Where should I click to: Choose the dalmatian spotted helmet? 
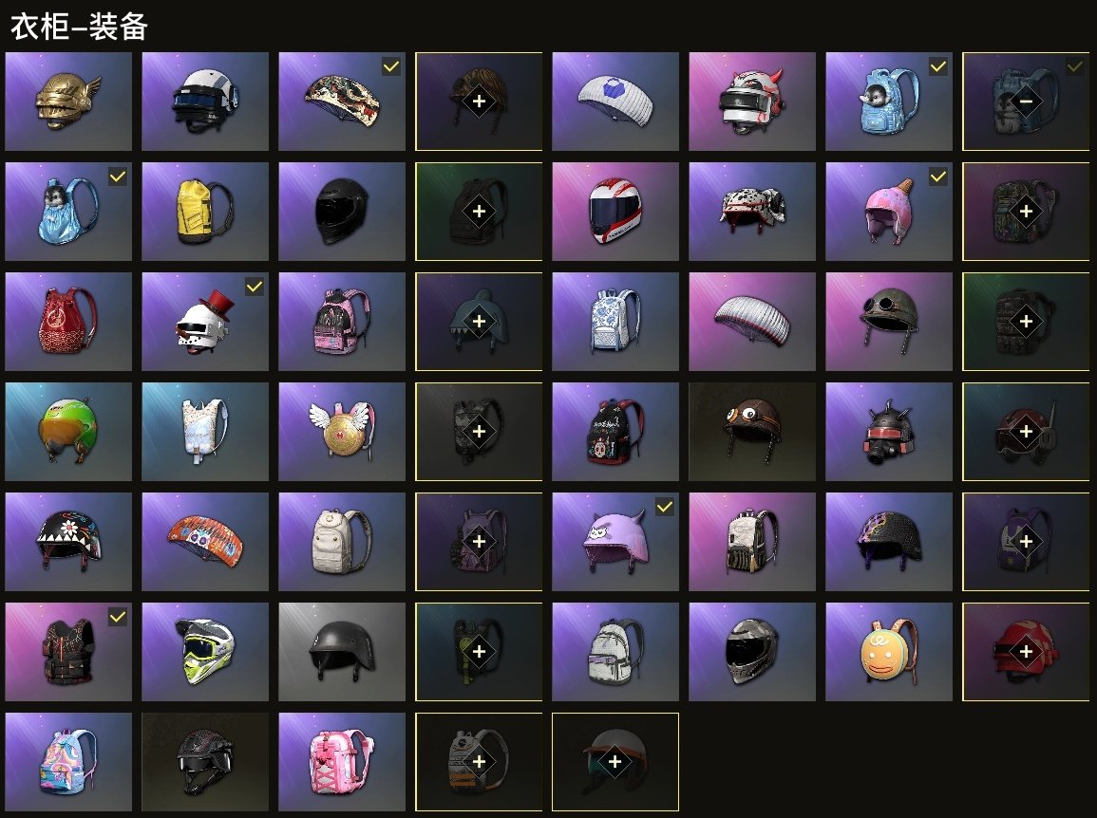752,211
